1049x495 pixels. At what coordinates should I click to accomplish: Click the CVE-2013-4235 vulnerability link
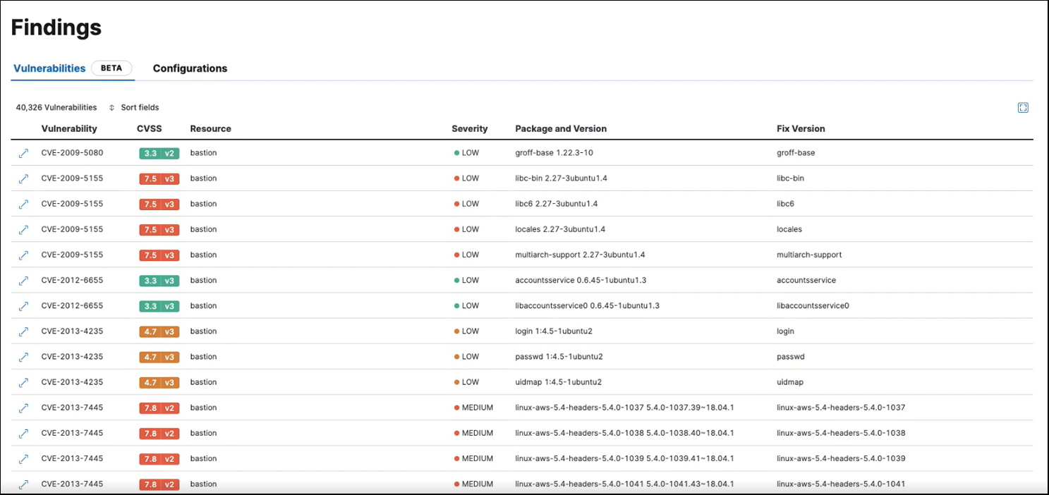[x=71, y=331]
